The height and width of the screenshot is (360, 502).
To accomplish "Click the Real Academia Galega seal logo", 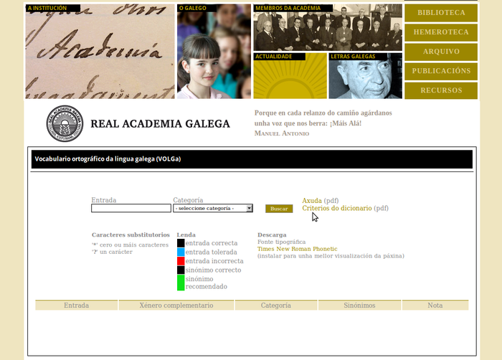I will [65, 123].
